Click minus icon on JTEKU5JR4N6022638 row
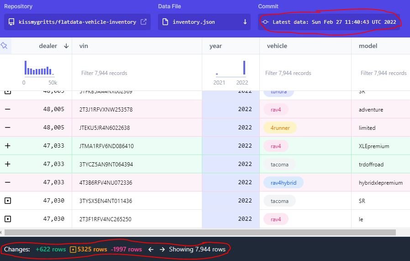 pyautogui.click(x=8, y=128)
